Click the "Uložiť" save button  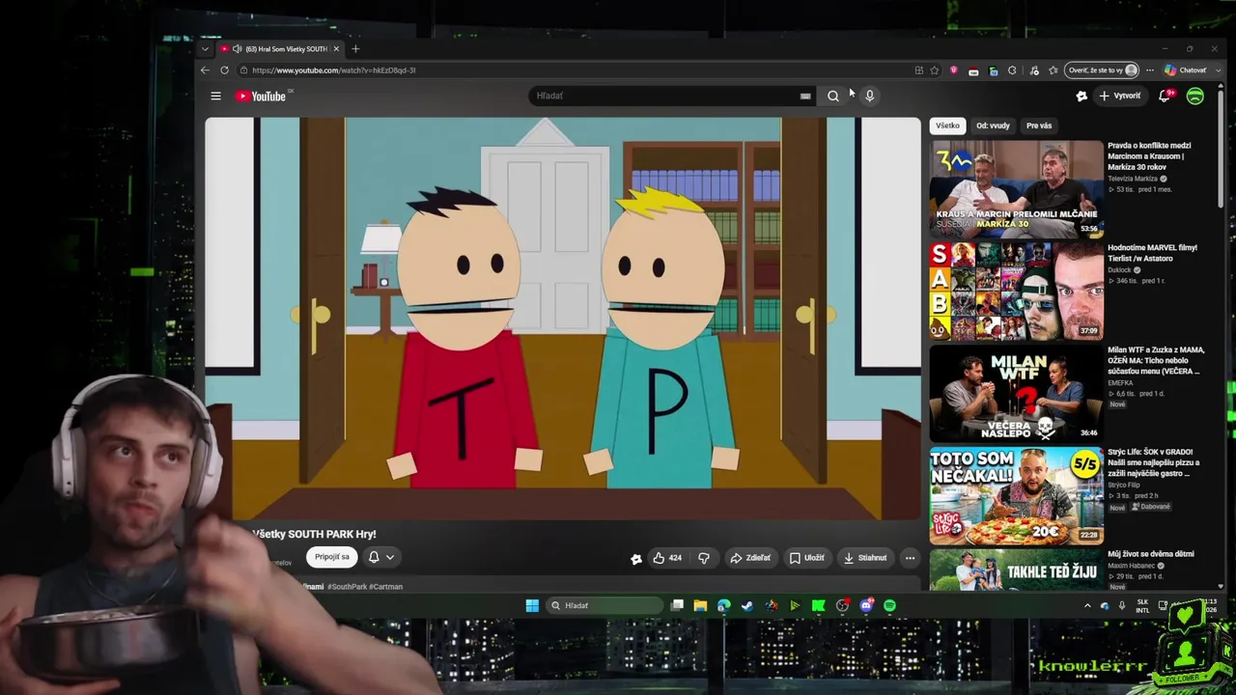(807, 558)
